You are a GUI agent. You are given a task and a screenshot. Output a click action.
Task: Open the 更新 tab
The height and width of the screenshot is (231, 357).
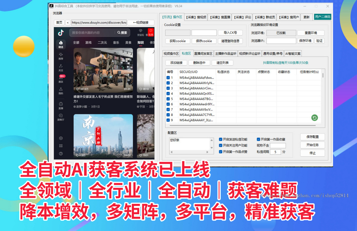306,17
